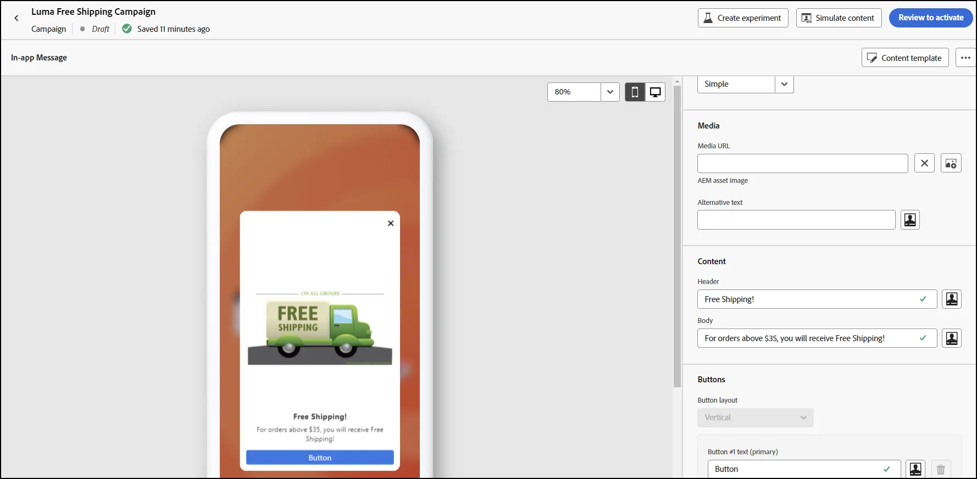Viewport: 977px width, 479px height.
Task: Click the In-app Message heading
Action: [39, 58]
